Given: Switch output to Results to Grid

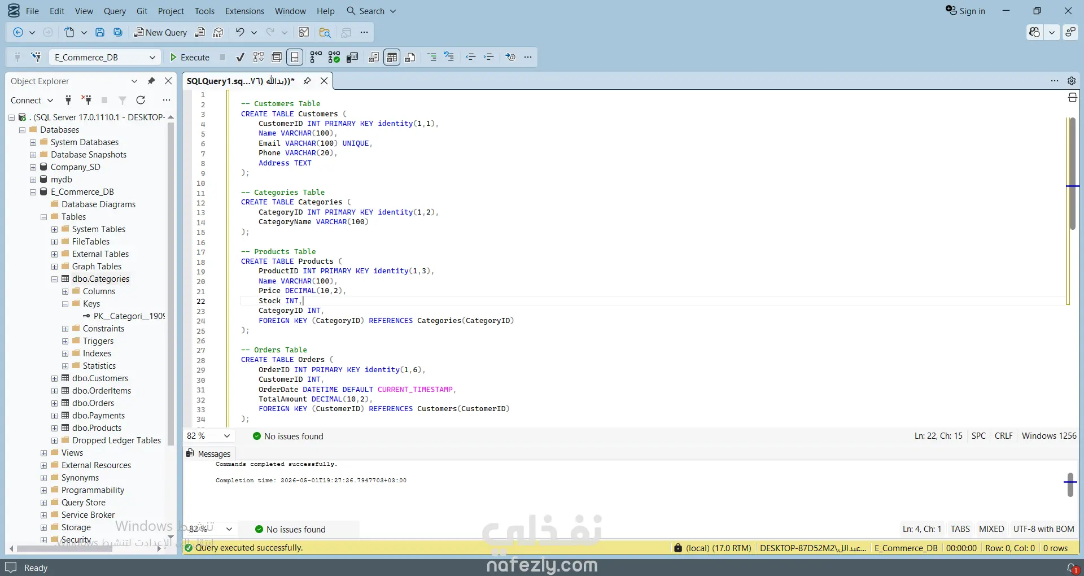Looking at the screenshot, I should (392, 57).
